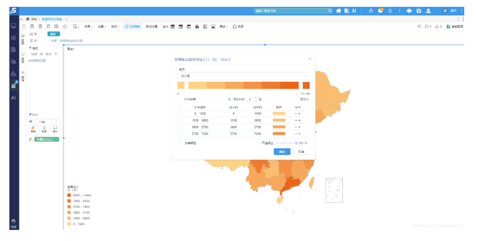This screenshot has height=241, width=477.
Task: Click the end color swatch right of gradient bar
Action: tap(306, 85)
